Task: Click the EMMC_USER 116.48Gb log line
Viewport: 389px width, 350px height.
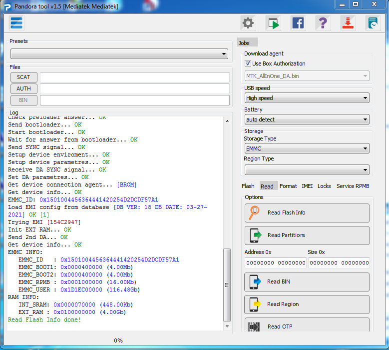Action: click(79, 289)
